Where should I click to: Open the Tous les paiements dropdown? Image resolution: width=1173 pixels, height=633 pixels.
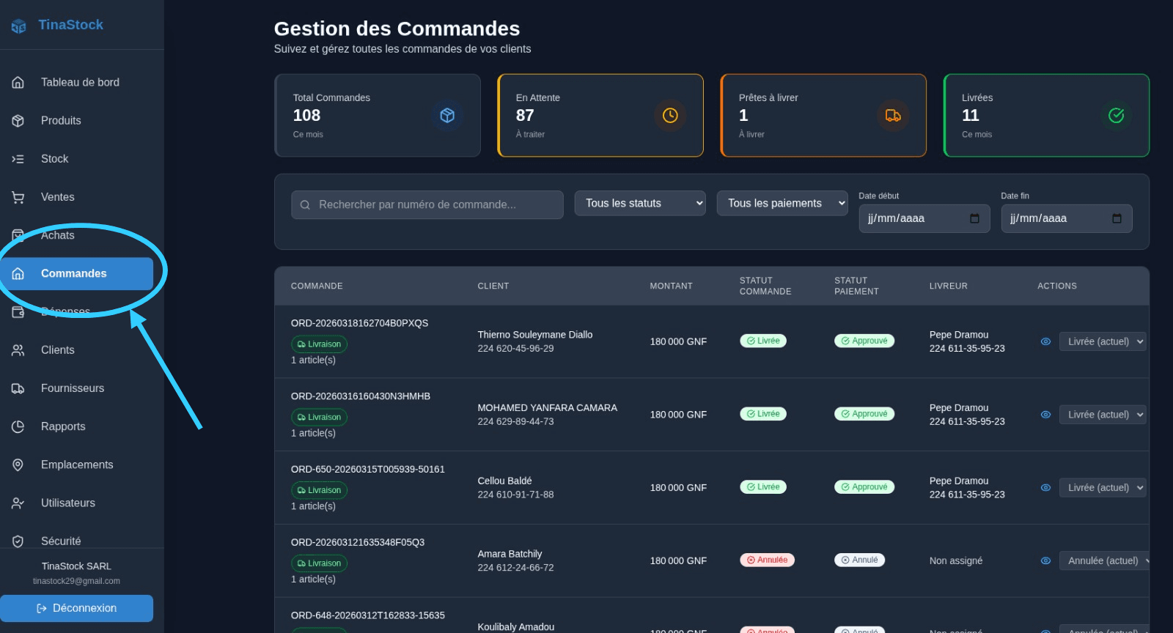point(782,203)
